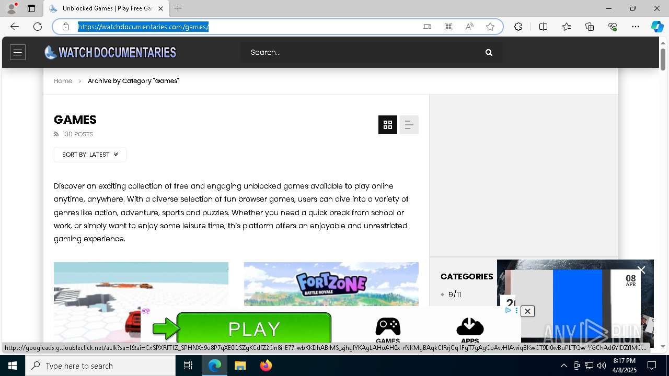Open the AdChoices info icon
669x376 pixels.
(508, 310)
